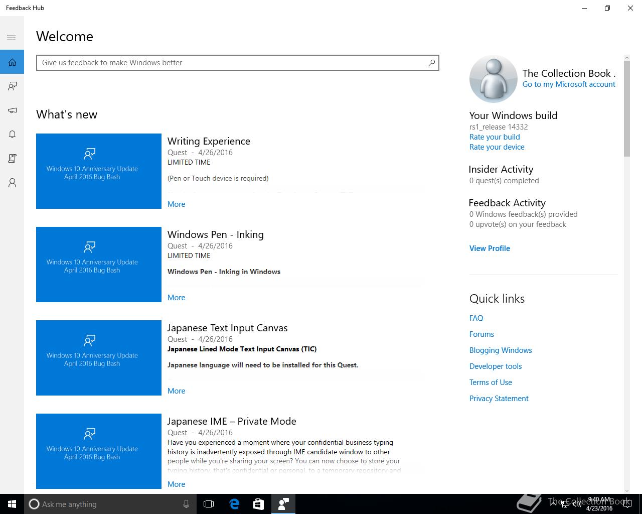Screen dimensions: 642x514
Task: Open the Writing Experience title
Action: pyautogui.click(x=209, y=141)
